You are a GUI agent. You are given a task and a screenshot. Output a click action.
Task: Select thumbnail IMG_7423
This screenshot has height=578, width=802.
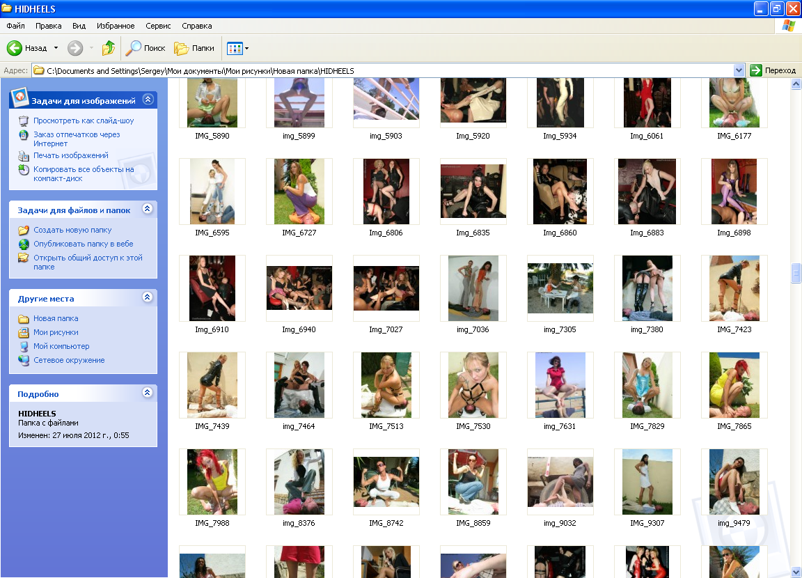pos(734,288)
